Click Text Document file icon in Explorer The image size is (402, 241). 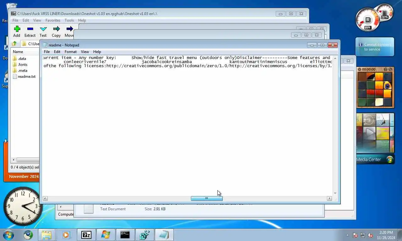89,209
